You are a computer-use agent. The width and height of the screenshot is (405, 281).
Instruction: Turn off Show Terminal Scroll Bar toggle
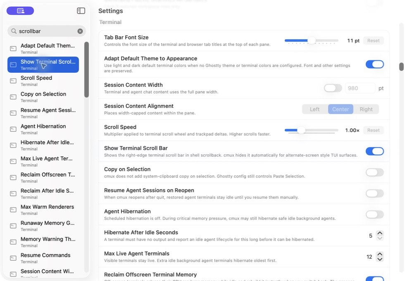374,151
